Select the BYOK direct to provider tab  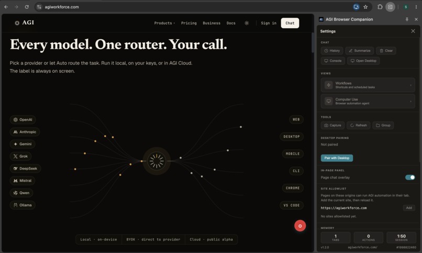tap(153, 239)
